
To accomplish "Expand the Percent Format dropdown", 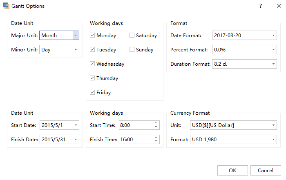I will coord(273,50).
